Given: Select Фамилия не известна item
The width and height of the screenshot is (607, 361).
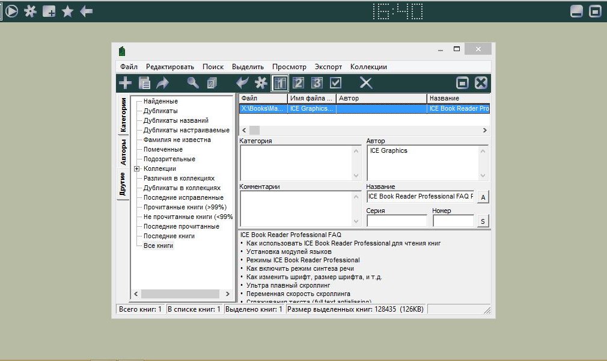Looking at the screenshot, I should click(177, 140).
